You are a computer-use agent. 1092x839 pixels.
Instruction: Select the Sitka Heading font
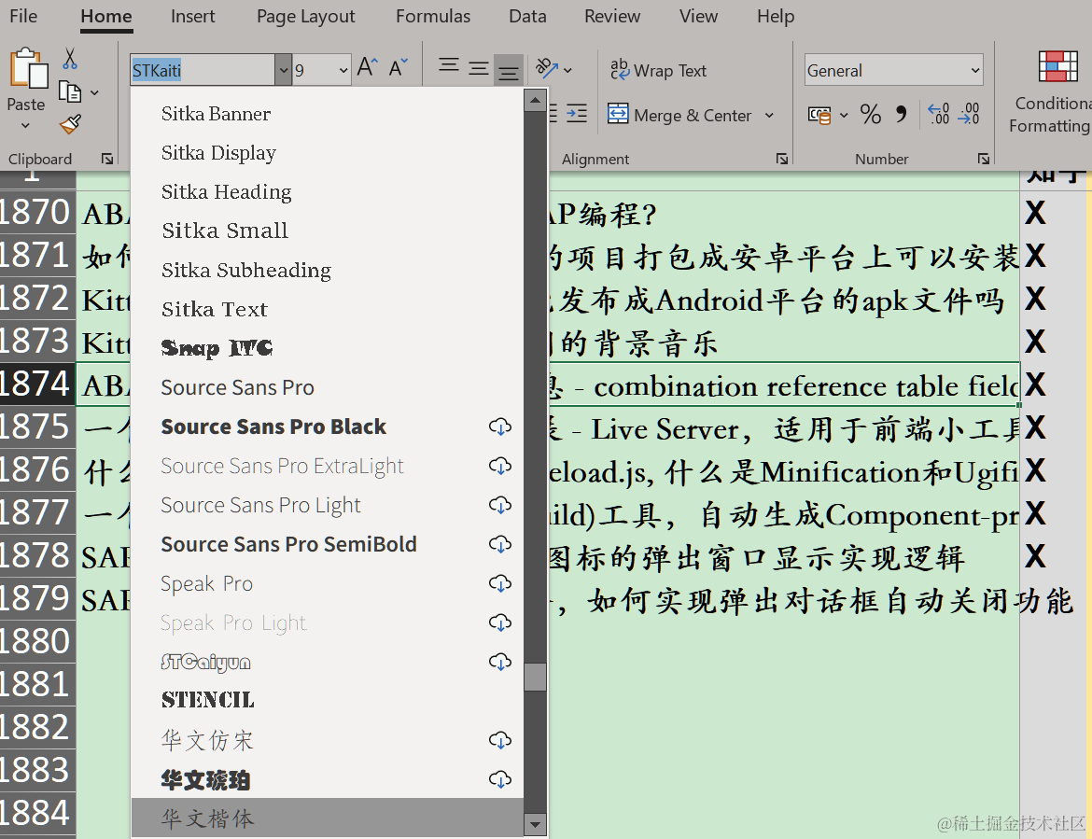click(328, 191)
